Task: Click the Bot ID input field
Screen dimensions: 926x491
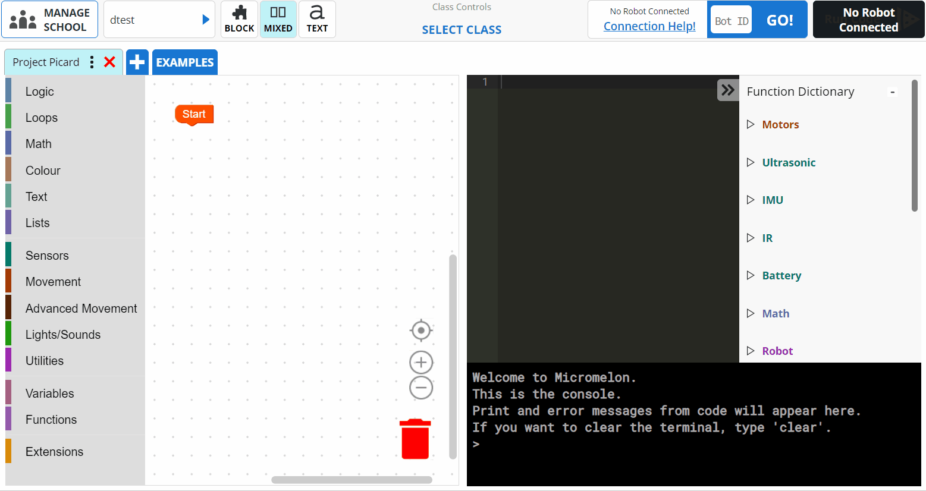Action: click(731, 21)
